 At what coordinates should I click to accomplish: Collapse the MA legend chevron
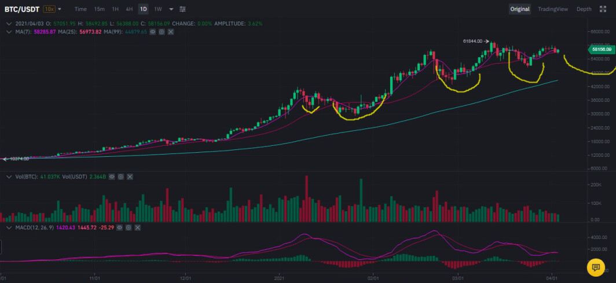pos(9,32)
